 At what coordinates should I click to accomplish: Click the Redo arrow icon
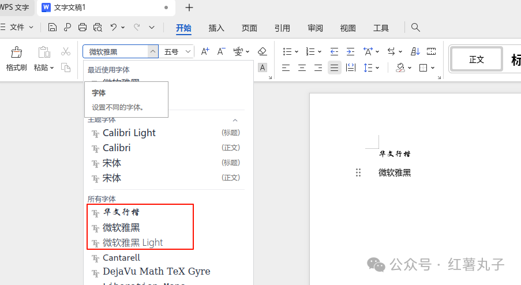[x=137, y=27]
